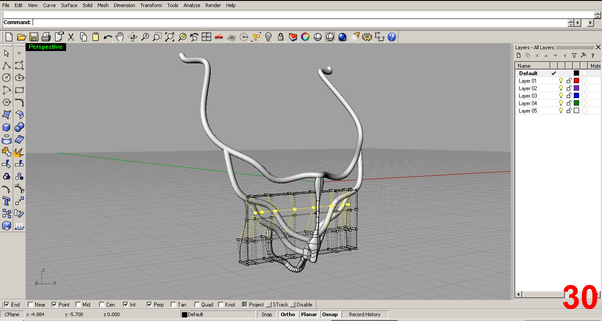
Task: Select the Rotate View tool
Action: tap(132, 37)
